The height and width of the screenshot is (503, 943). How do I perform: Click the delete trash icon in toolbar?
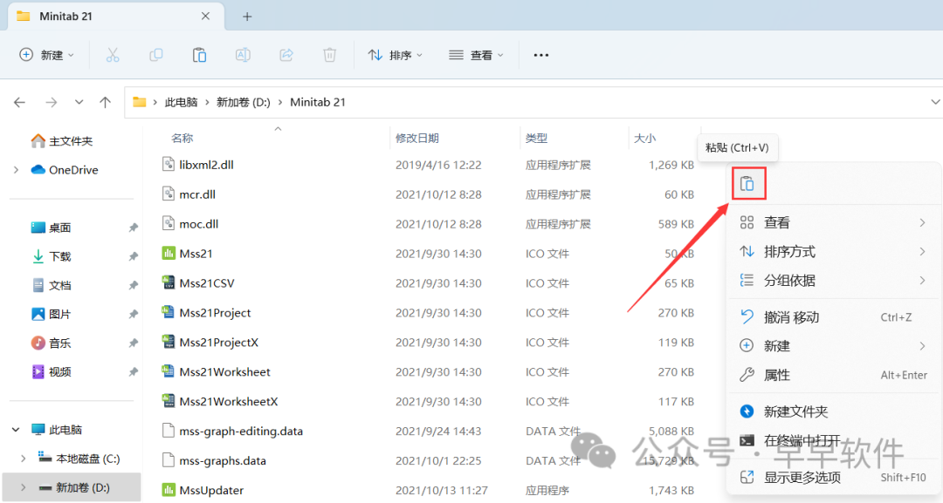pos(329,55)
